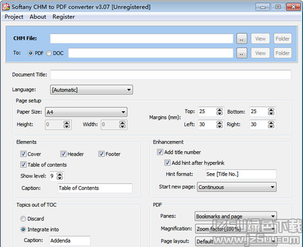This screenshot has height=247, width=303.
Task: Browse for output file with the '..' button
Action: point(242,53)
